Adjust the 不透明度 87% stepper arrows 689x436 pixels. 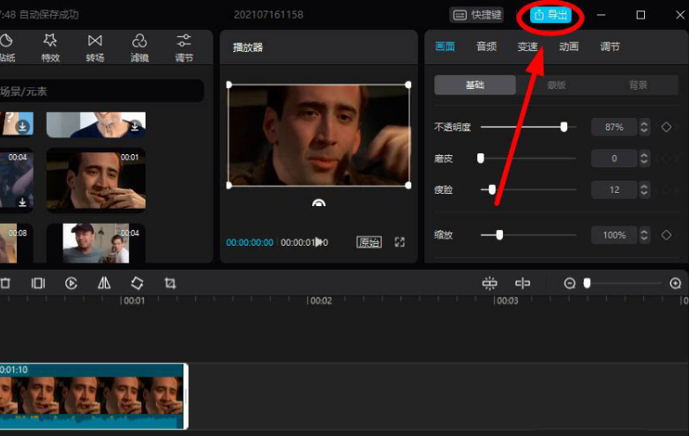pos(644,127)
